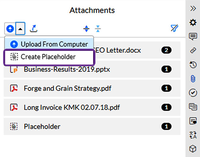Image resolution: width=200 pixels, height=157 pixels.
Task: Open the translation panel icon
Action: pos(193,135)
